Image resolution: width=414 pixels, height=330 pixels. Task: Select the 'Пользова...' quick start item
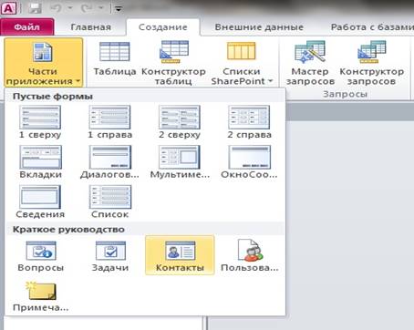(249, 256)
